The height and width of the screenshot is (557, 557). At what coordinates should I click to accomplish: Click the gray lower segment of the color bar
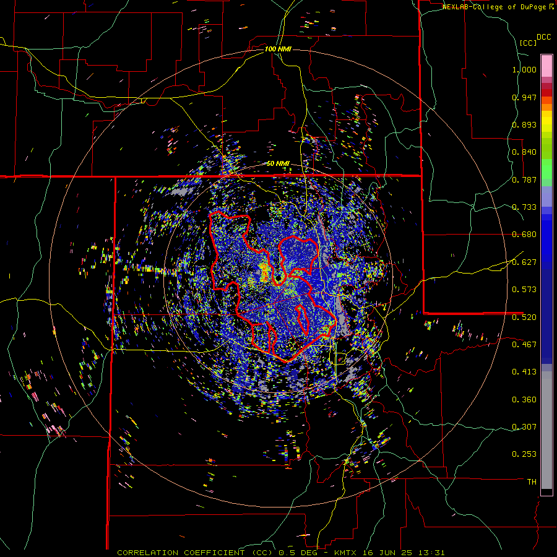point(546,430)
